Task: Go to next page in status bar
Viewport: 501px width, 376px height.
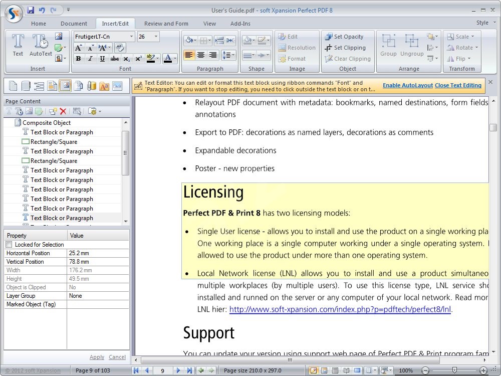Action: (x=178, y=370)
